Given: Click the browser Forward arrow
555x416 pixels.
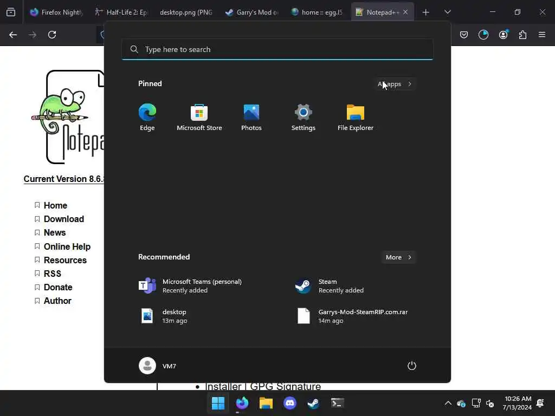Looking at the screenshot, I should coord(33,35).
